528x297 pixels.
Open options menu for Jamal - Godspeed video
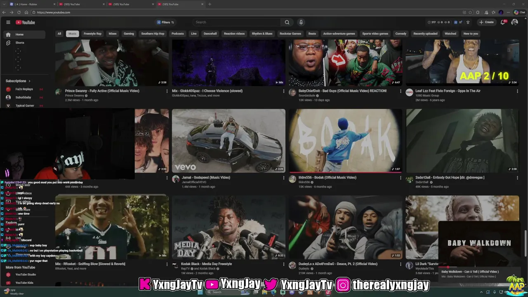[284, 178]
